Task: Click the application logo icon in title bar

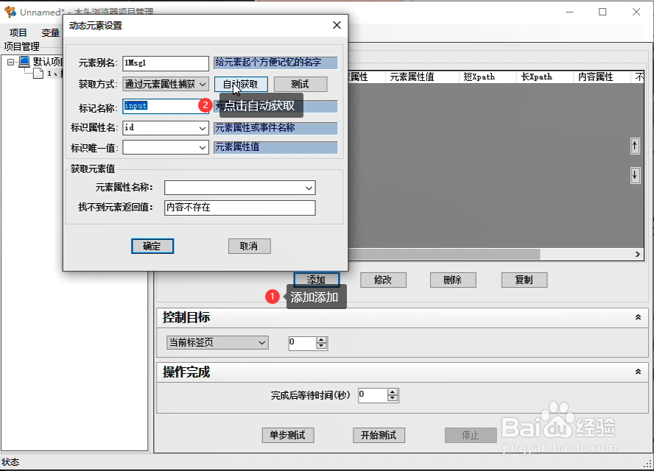Action: (x=10, y=12)
